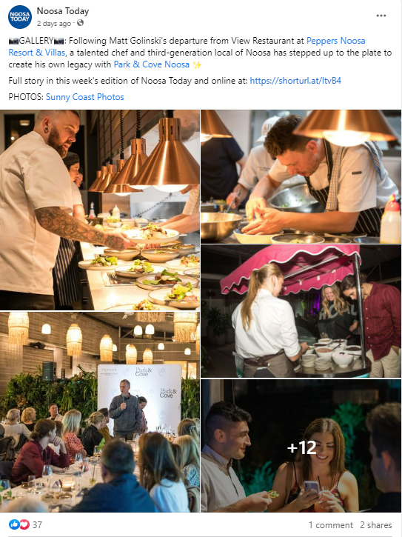Open the +12 more photos overlay
Screen dimensions: 402x537
[x=301, y=446]
